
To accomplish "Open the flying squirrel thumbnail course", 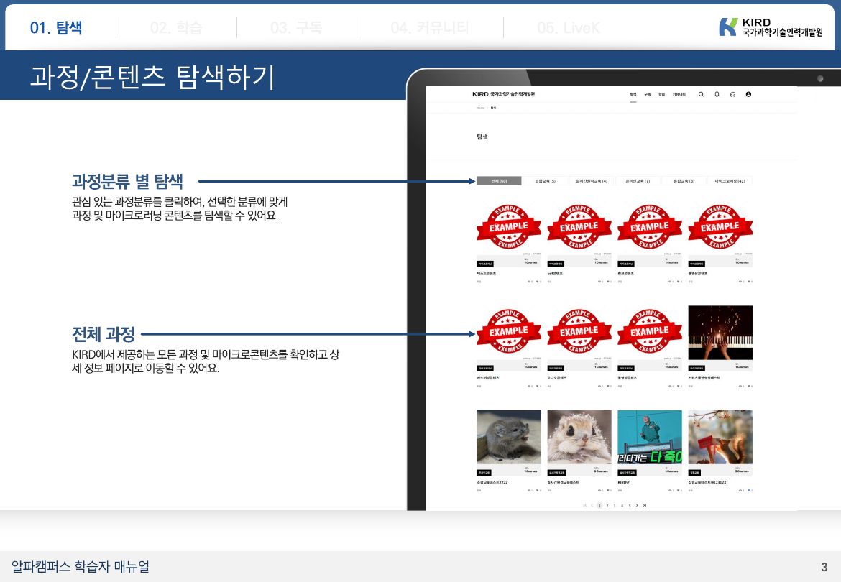I will click(x=579, y=437).
